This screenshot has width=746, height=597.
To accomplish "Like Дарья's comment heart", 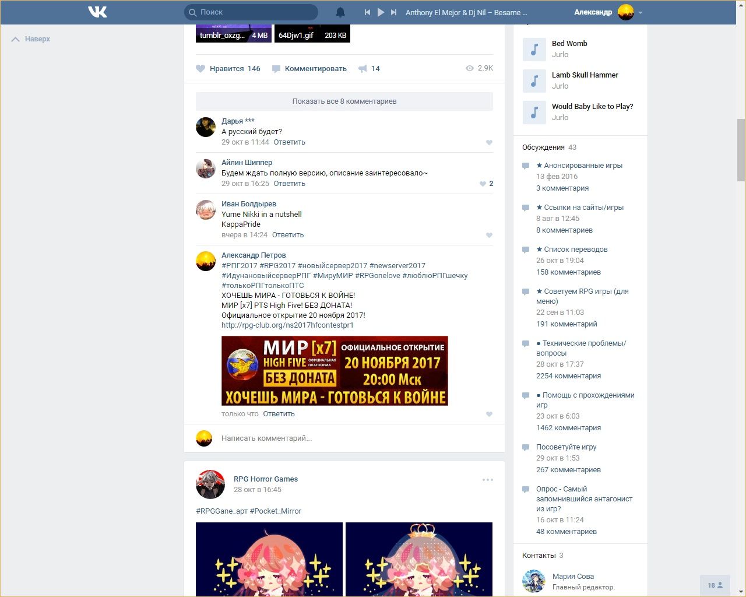I will [x=489, y=142].
